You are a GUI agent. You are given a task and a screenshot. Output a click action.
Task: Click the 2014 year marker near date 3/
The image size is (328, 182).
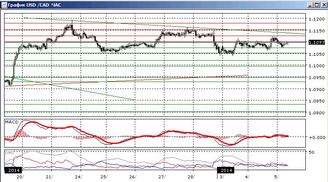click(226, 170)
